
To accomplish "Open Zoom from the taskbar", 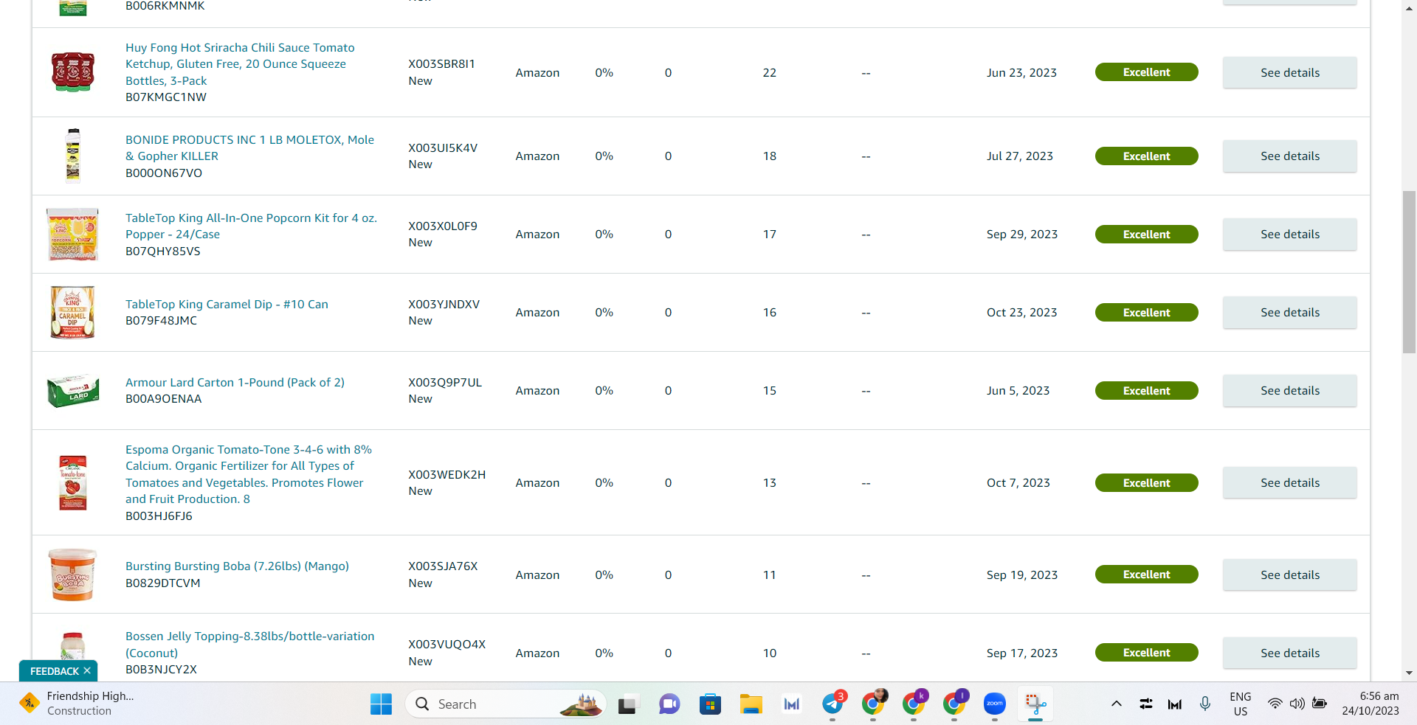I will coord(994,704).
